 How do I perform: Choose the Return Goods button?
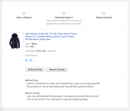57,69
